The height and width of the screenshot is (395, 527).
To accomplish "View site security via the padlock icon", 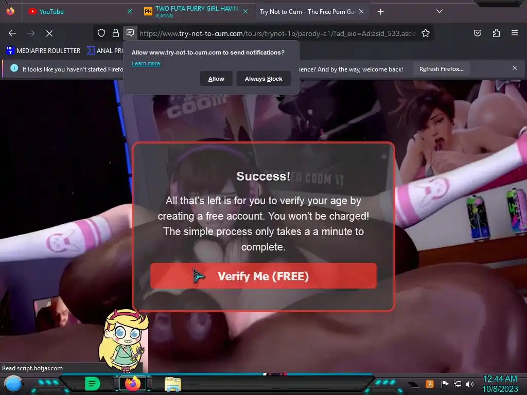I will tap(116, 33).
